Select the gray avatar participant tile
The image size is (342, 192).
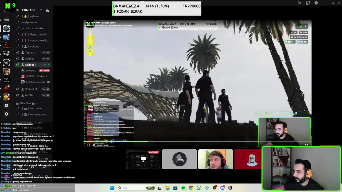click(x=179, y=159)
